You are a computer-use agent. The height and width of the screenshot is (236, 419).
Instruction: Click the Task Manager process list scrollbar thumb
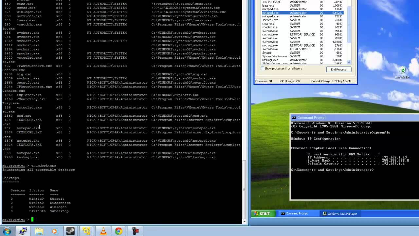[x=349, y=24]
